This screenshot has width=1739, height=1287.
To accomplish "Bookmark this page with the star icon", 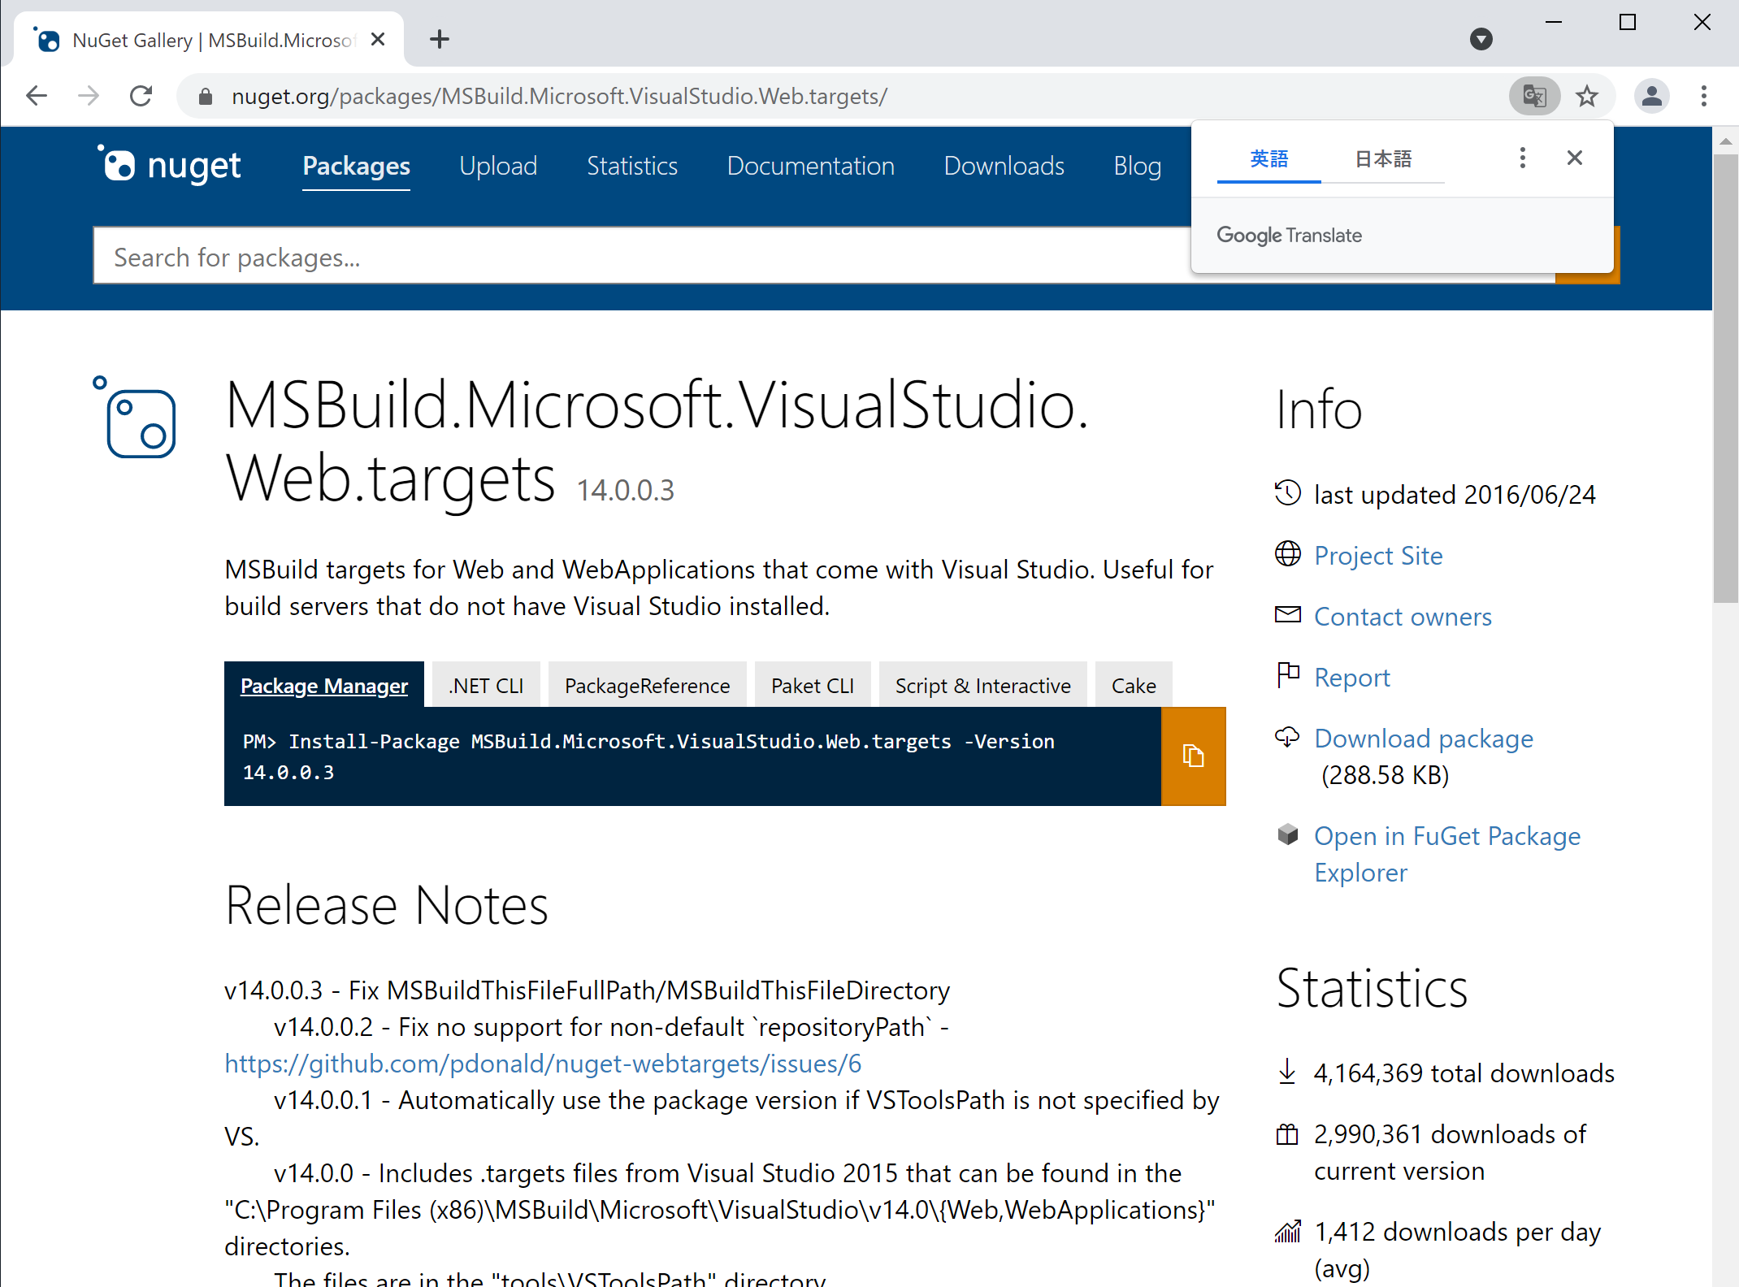I will coord(1587,97).
